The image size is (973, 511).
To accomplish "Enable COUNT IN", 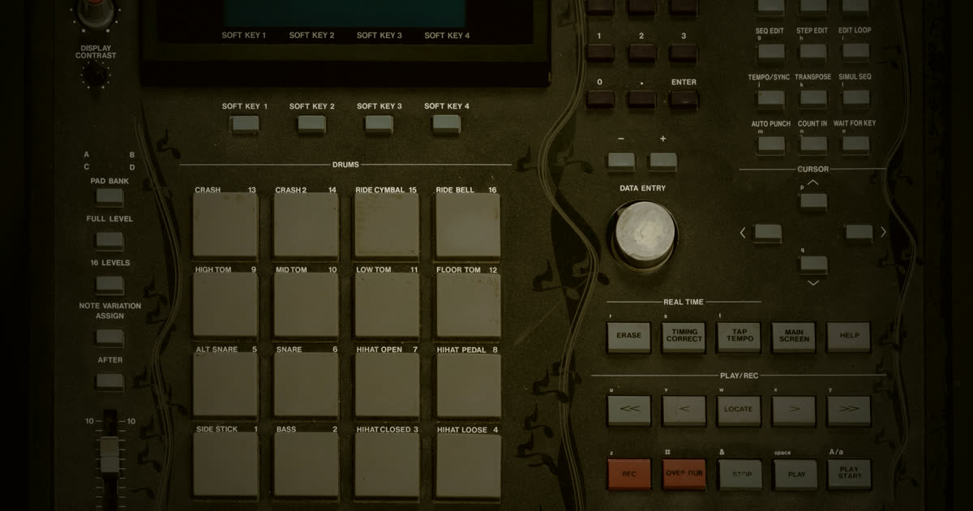I will (812, 144).
